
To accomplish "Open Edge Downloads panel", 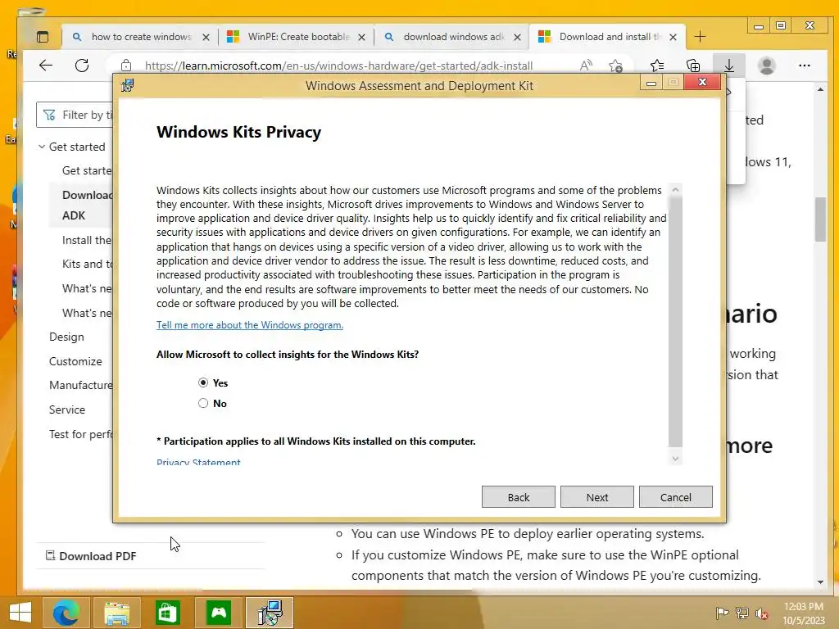I will pyautogui.click(x=728, y=66).
